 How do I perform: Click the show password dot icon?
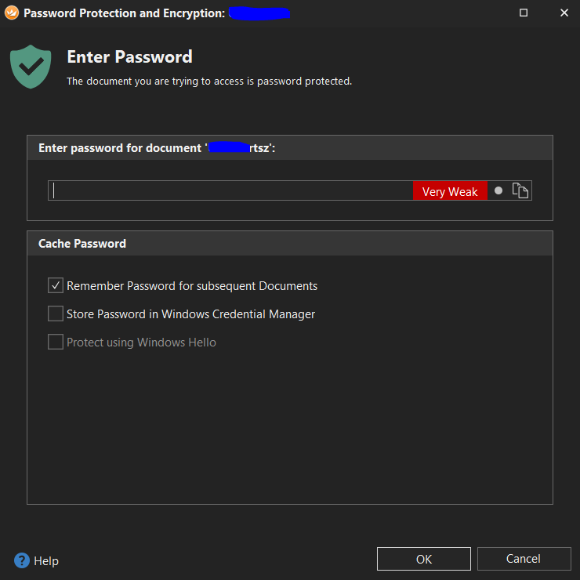(498, 190)
